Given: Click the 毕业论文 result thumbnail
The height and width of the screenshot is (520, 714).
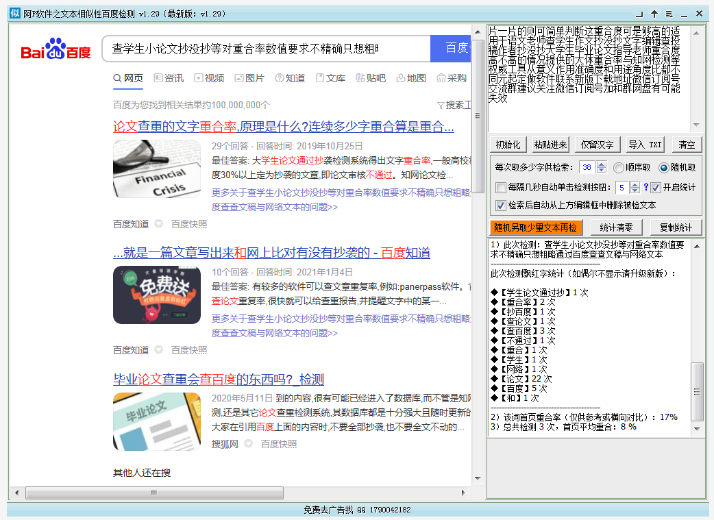Looking at the screenshot, I should (x=157, y=421).
